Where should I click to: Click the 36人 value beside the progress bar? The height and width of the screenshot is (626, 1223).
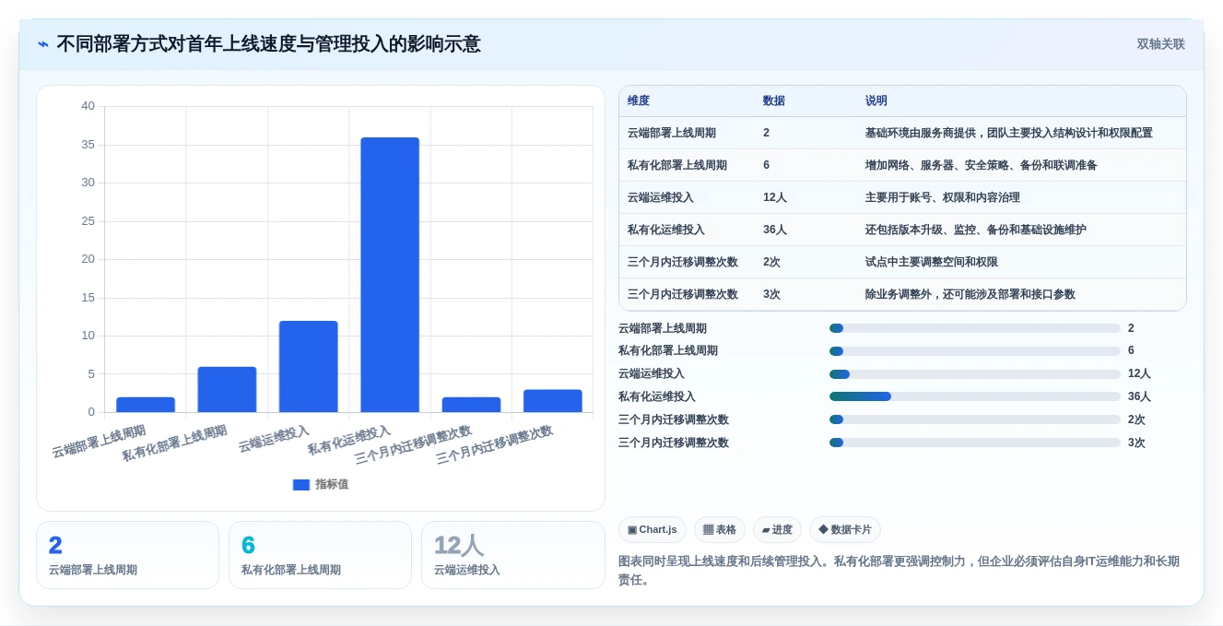pos(1139,396)
